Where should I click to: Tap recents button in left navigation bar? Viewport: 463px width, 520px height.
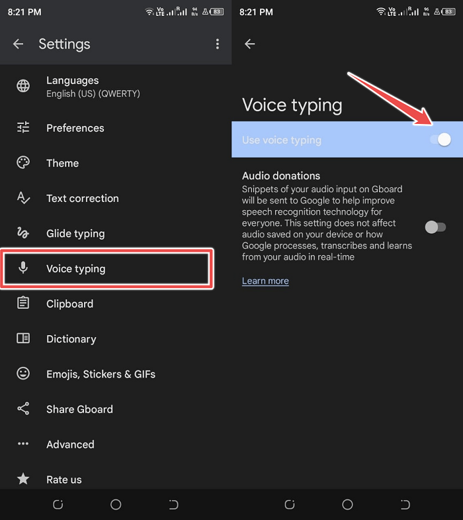click(x=58, y=505)
